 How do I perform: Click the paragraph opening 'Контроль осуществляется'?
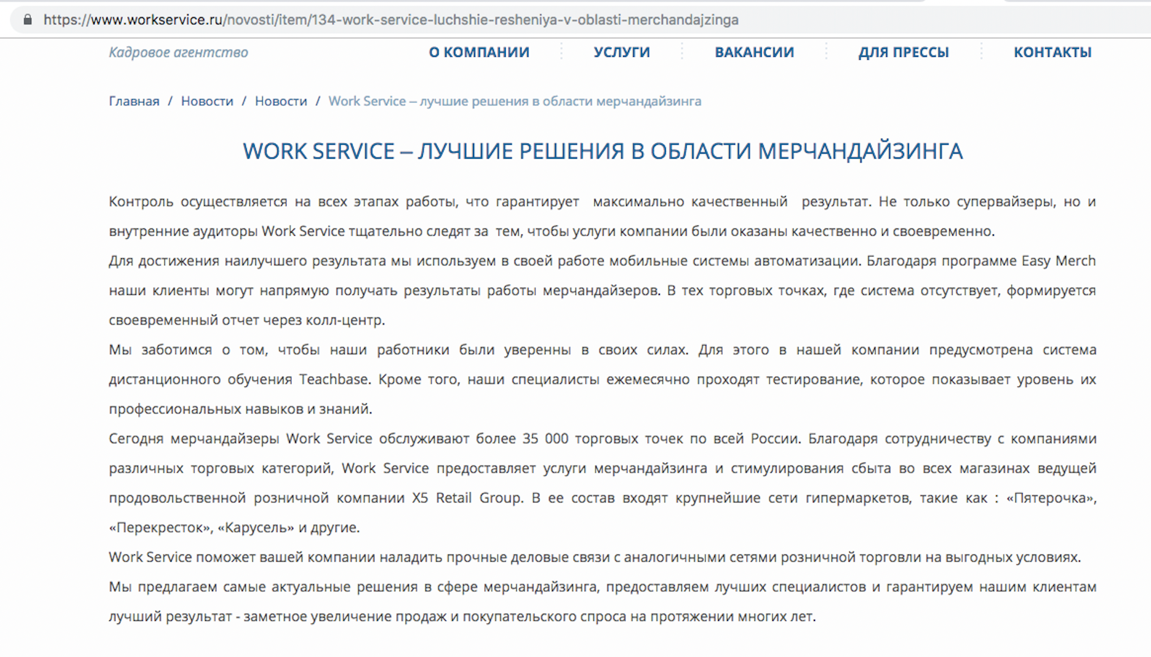point(602,217)
